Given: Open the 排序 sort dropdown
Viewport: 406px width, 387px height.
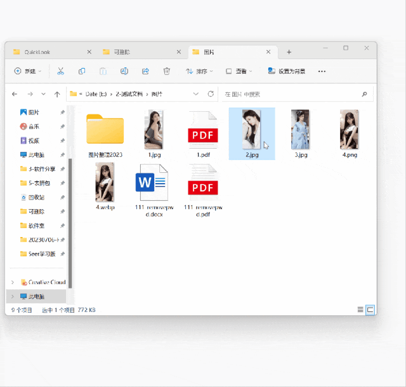Looking at the screenshot, I should (199, 71).
